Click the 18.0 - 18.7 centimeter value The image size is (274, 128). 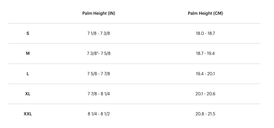click(x=205, y=33)
